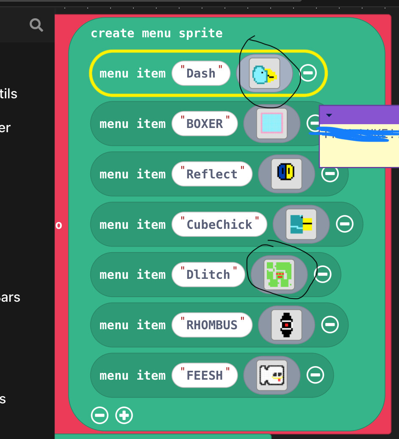Add a new menu item with plus

pos(124,415)
